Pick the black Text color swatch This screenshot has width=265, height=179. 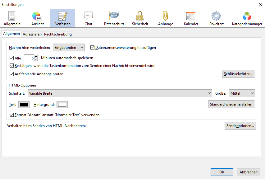coord(24,105)
